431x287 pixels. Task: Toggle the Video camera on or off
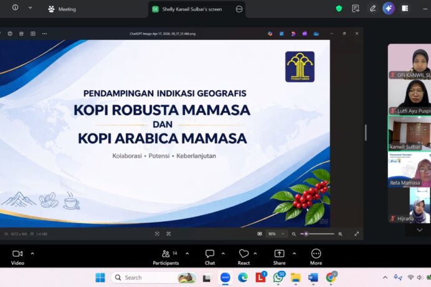coord(17,254)
